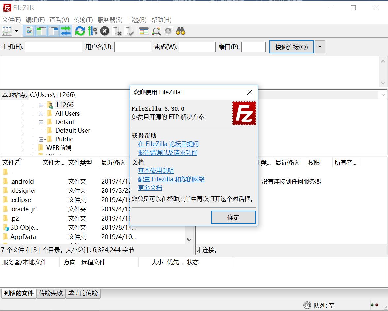
Task: Disconnect from server icon
Action: coord(117,31)
